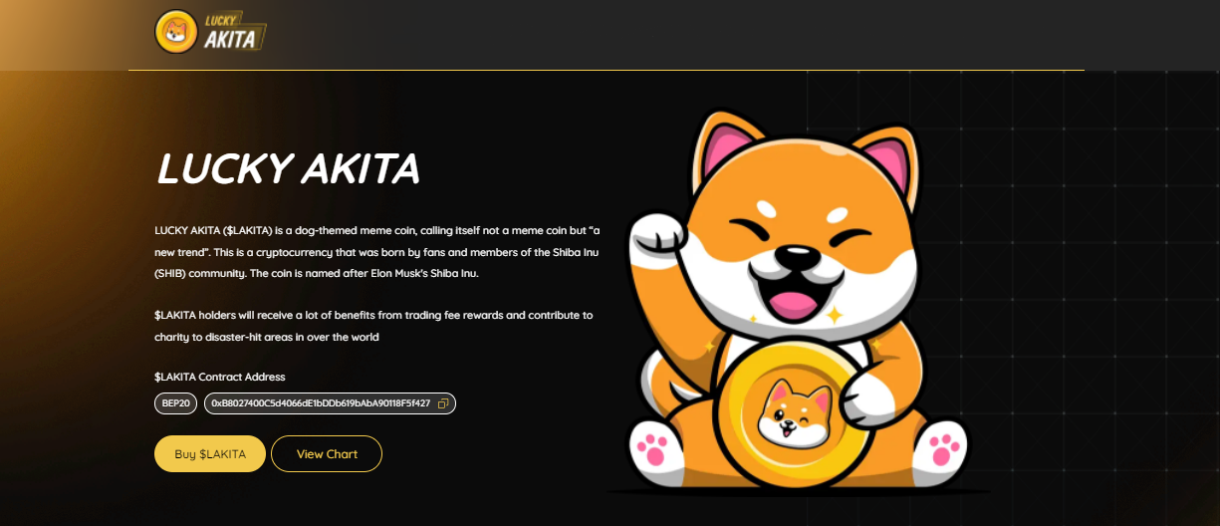
Task: Click the contract address 0xB8027400C5d4066... field
Action: click(x=330, y=403)
